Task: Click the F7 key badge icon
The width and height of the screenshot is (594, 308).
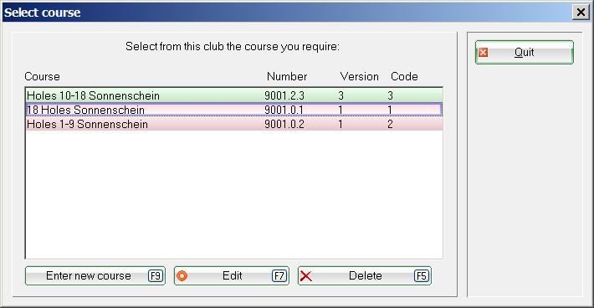Action: coord(279,276)
